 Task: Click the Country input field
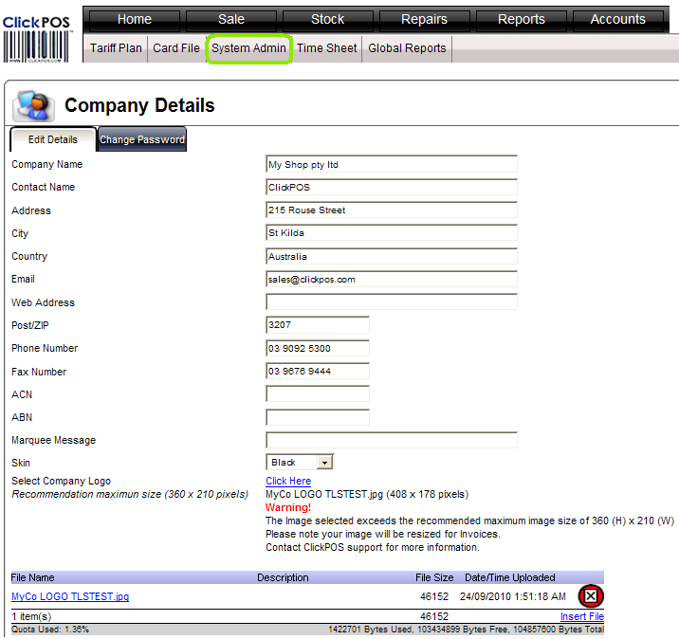point(392,257)
